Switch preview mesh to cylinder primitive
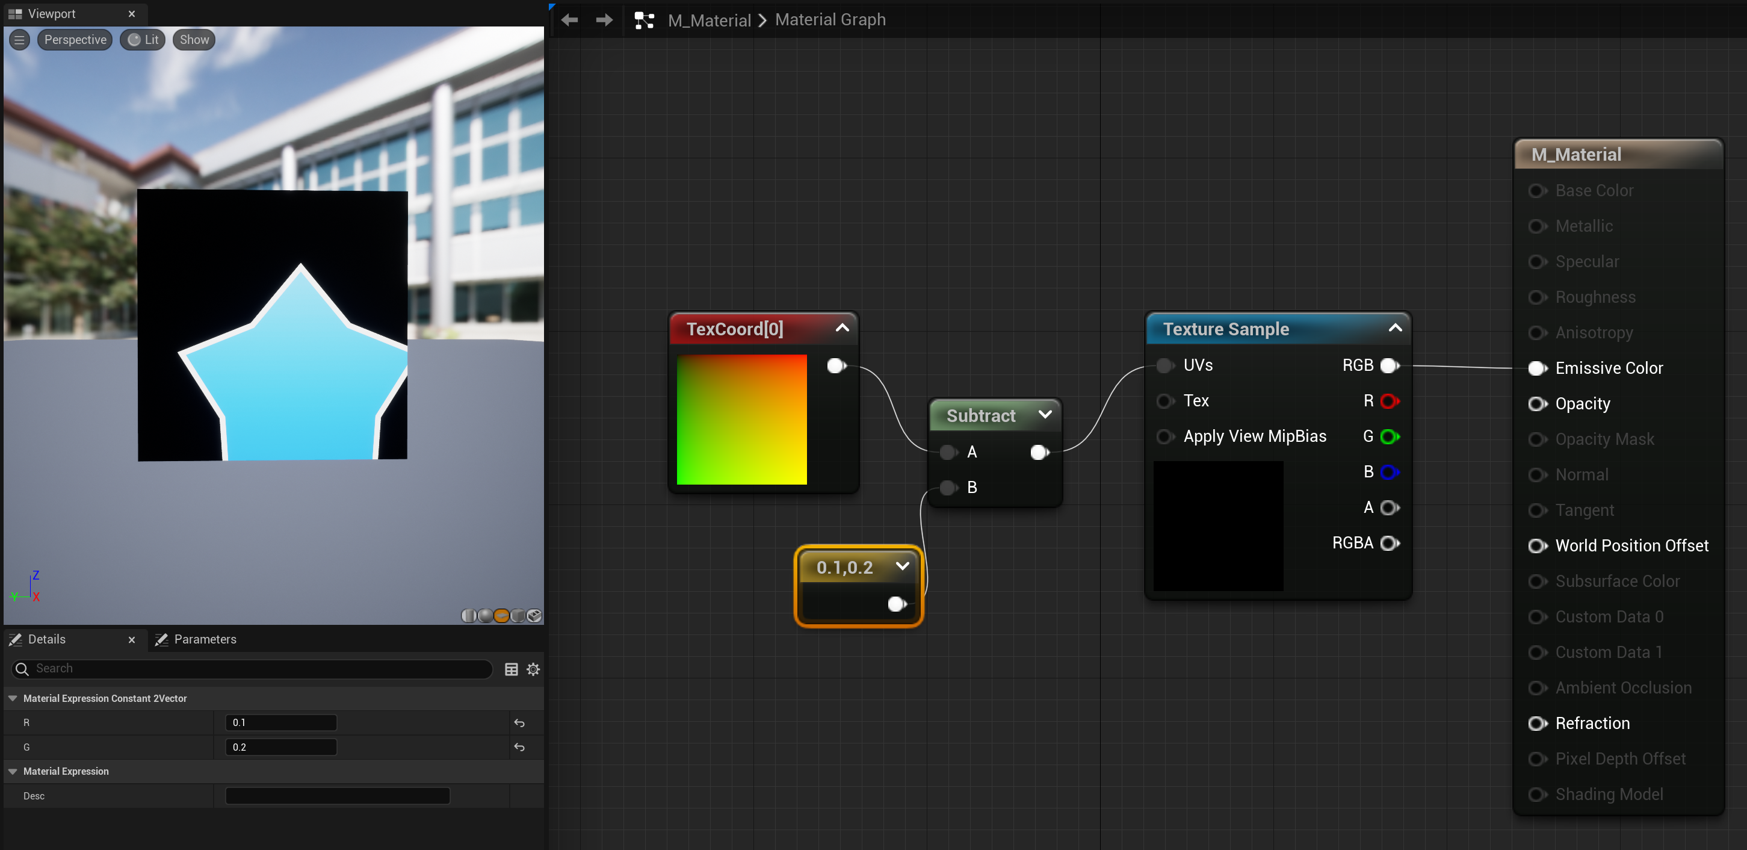Screen dimensions: 1747x850 [x=469, y=615]
